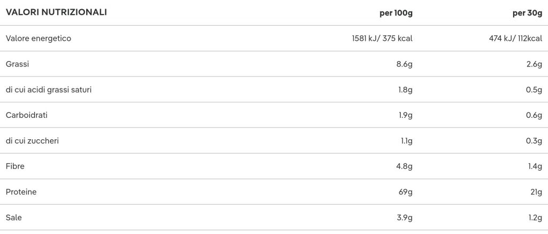Click the Valore energetico row label
Image resolution: width=548 pixels, height=234 pixels.
pyautogui.click(x=39, y=39)
